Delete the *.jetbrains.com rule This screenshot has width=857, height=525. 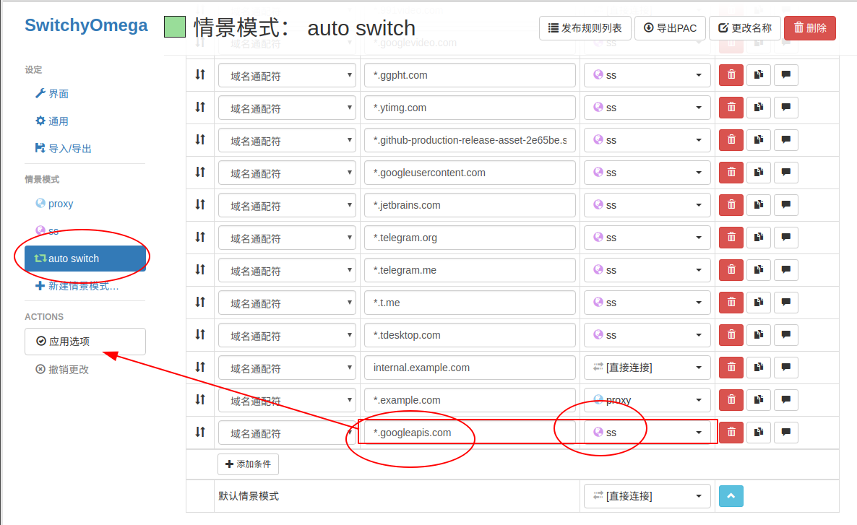pyautogui.click(x=731, y=205)
